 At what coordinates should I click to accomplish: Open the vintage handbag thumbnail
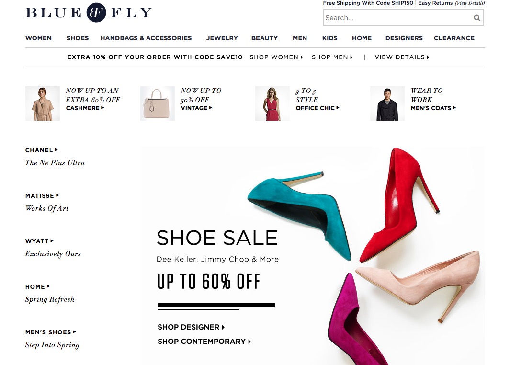click(158, 103)
